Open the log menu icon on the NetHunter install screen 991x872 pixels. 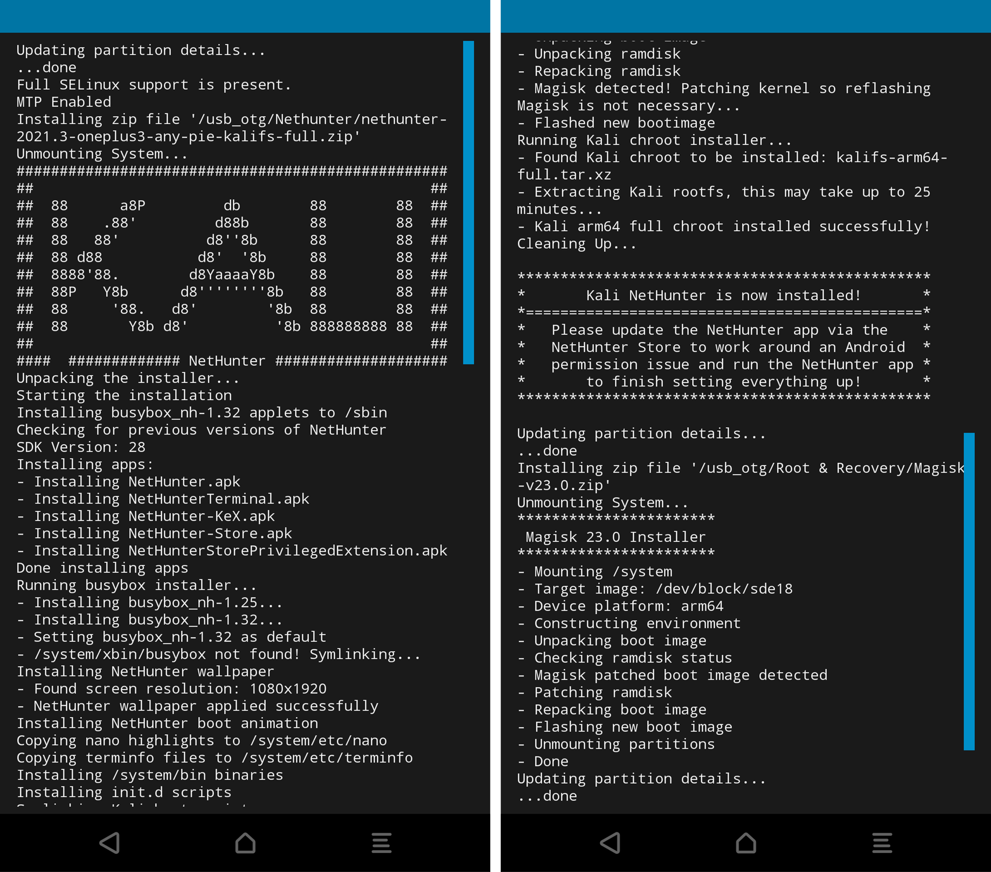tap(381, 843)
